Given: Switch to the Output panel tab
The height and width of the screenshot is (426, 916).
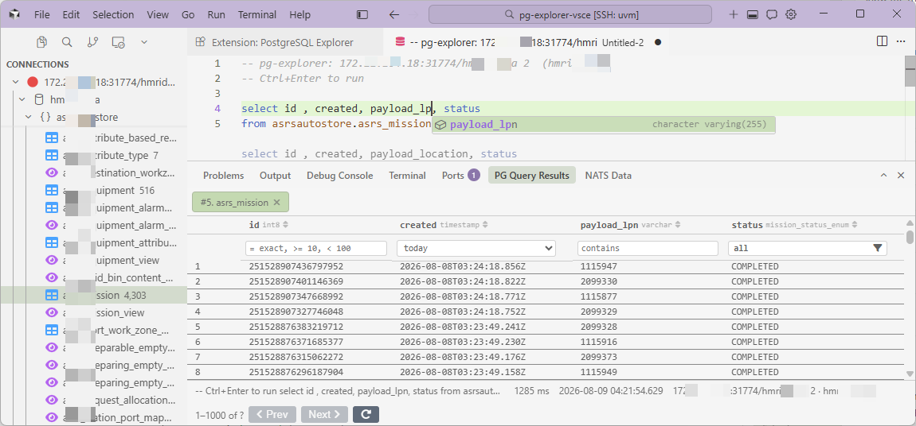Looking at the screenshot, I should [275, 176].
